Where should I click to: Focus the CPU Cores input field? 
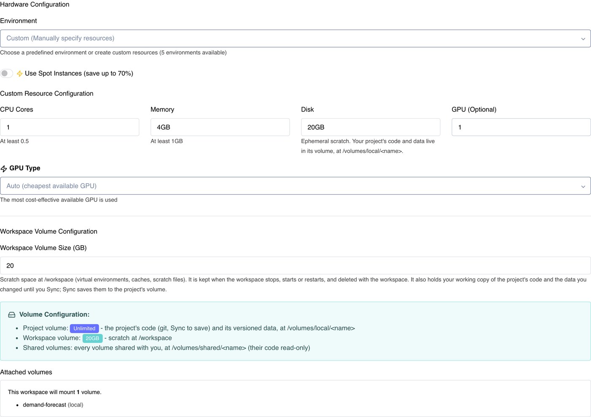70,127
